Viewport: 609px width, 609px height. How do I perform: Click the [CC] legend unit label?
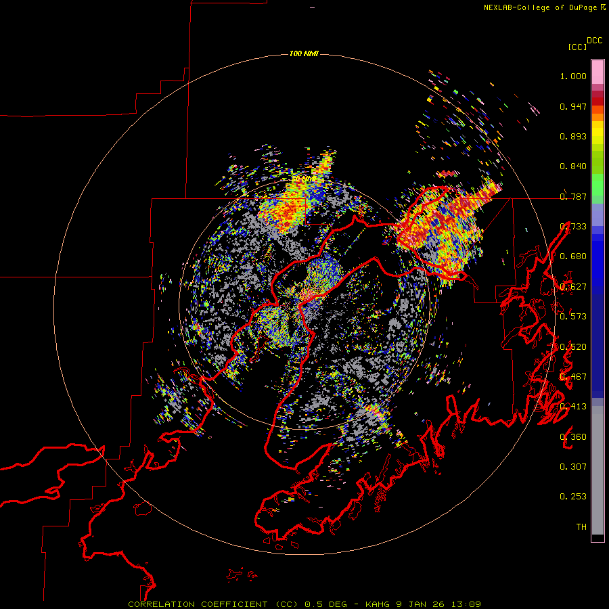pos(578,47)
